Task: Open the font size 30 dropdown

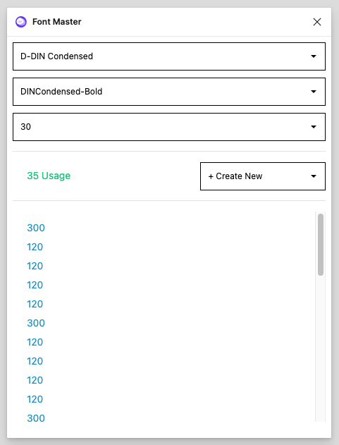Action: (169, 127)
